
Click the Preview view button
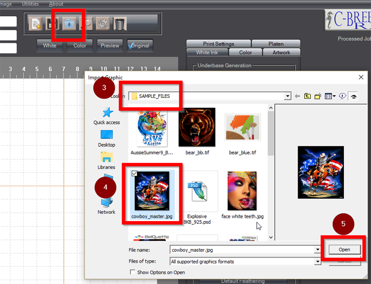pos(110,45)
